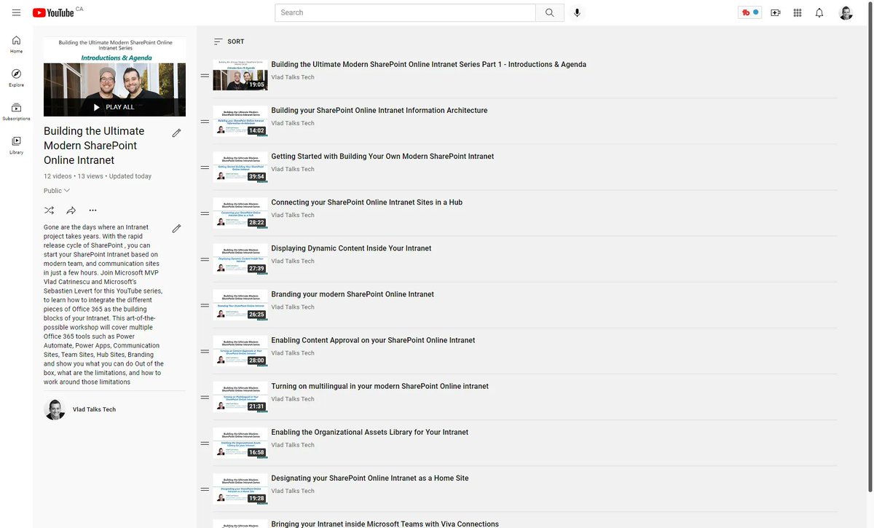The width and height of the screenshot is (874, 528).
Task: Click the '12 videos • 13 views • Updated today' line
Action: [98, 176]
